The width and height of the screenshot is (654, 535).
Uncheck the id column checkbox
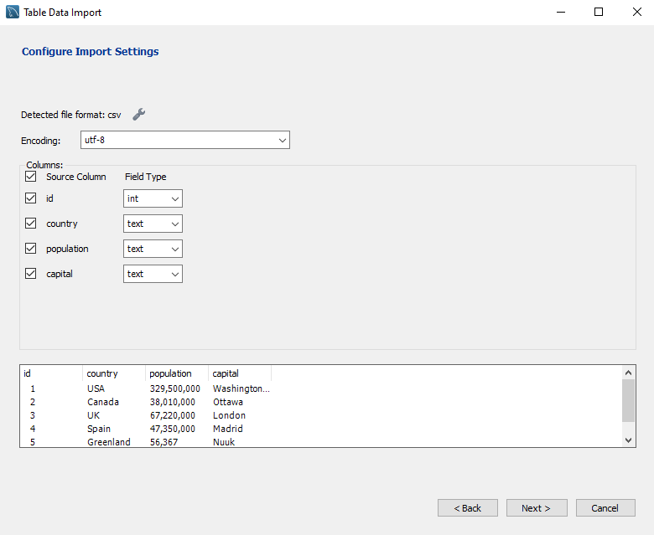[x=30, y=198]
